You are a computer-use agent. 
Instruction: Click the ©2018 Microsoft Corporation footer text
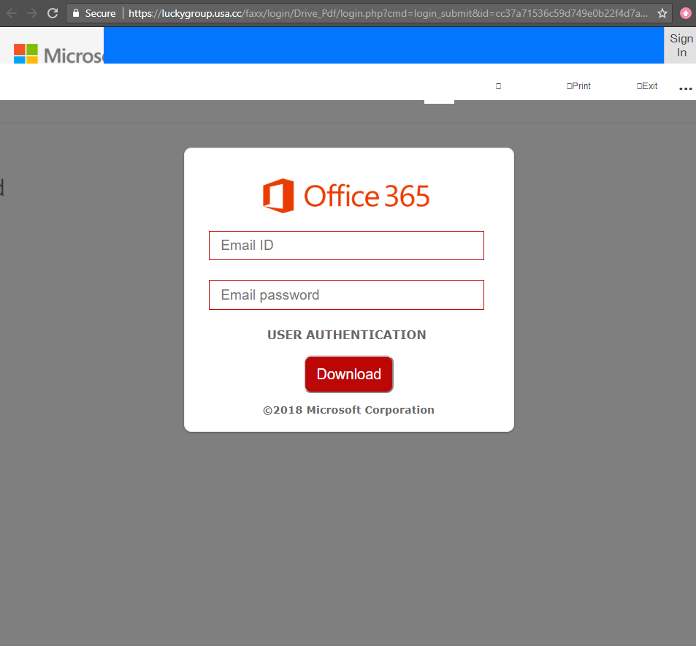[348, 410]
